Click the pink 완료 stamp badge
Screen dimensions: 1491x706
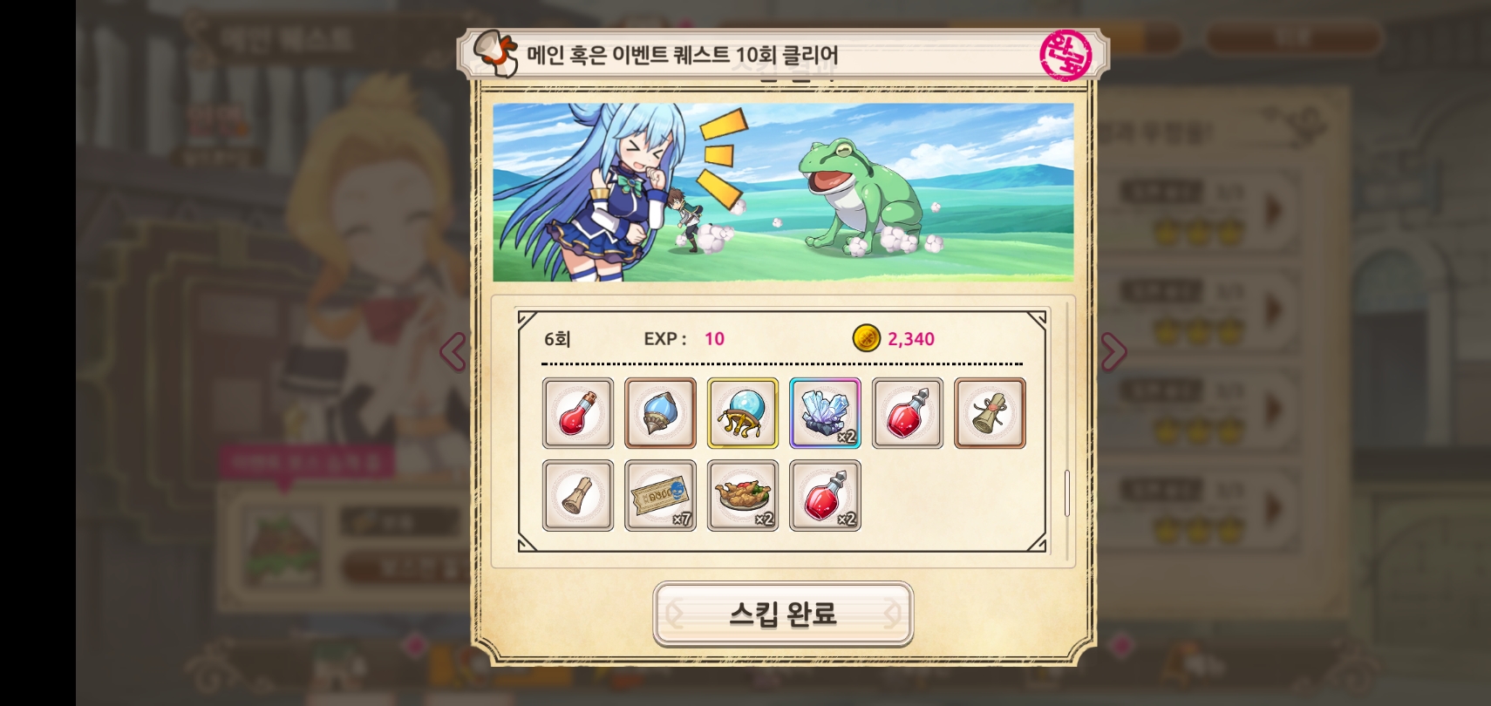pos(1065,55)
